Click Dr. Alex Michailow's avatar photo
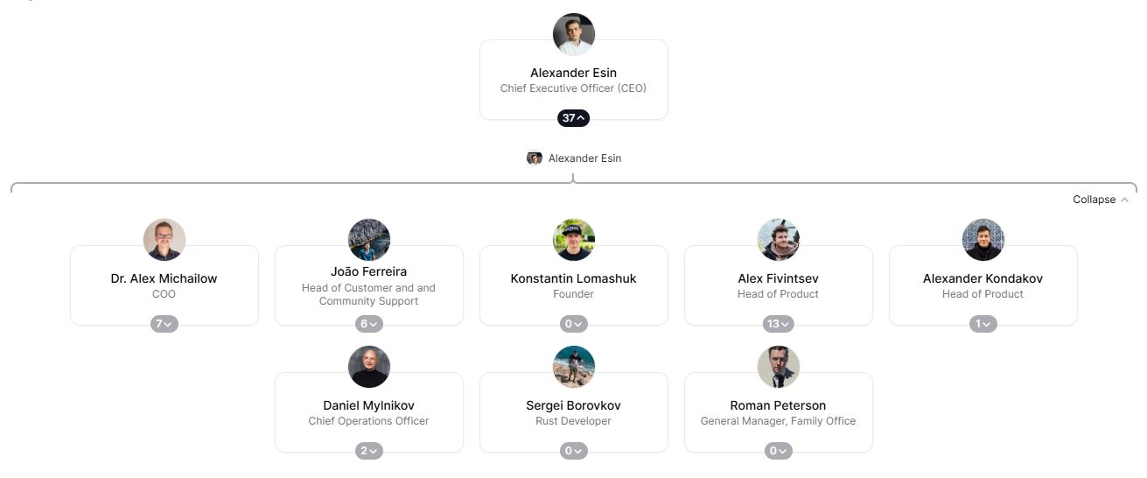This screenshot has width=1147, height=478. [164, 240]
